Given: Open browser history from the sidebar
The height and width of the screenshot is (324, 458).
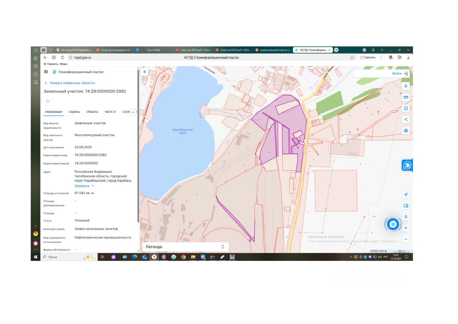Looking at the screenshot, I should 35,50.
